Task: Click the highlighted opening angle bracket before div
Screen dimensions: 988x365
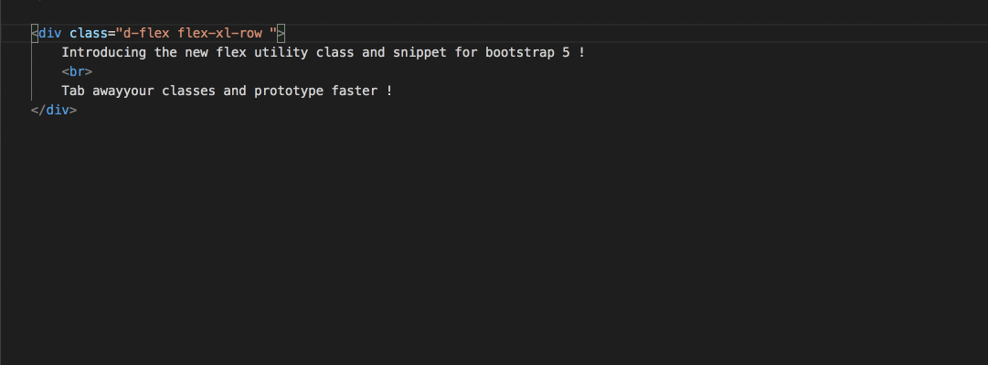Action: pos(36,33)
